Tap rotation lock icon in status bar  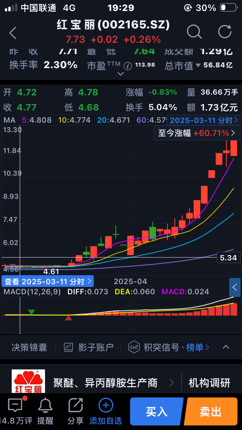[x=188, y=8]
